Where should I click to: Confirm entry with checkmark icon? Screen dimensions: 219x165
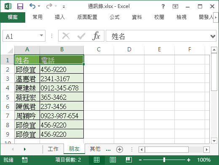pyautogui.click(x=81, y=36)
